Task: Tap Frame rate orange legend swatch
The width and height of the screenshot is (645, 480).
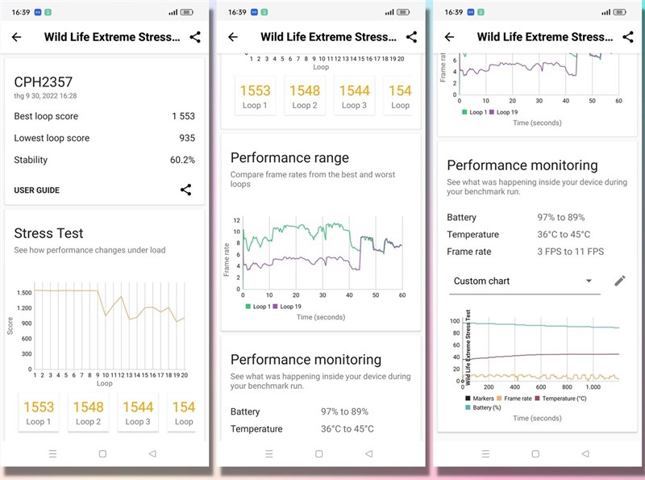Action: [x=499, y=399]
